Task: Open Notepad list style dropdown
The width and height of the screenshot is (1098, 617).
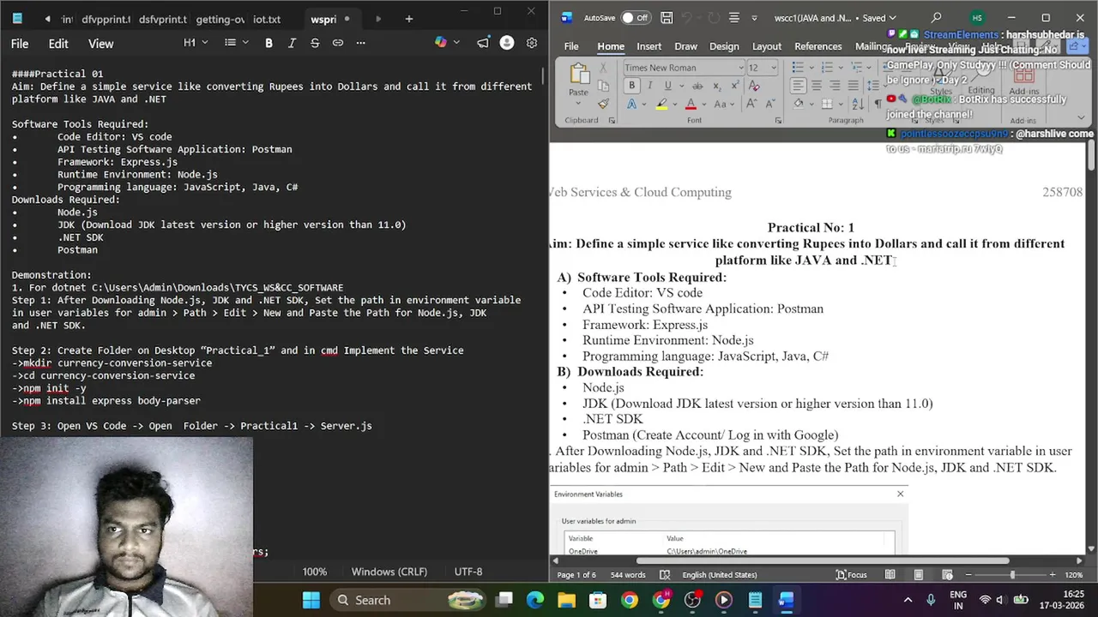Action: [x=236, y=43]
